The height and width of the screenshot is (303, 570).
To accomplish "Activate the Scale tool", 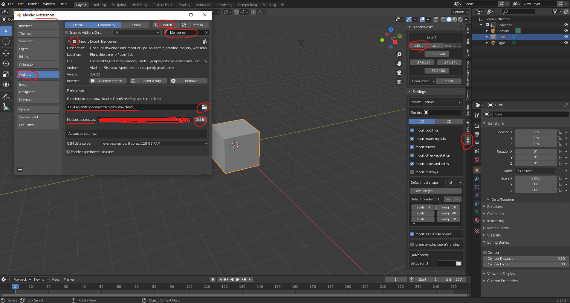I will (x=6, y=74).
